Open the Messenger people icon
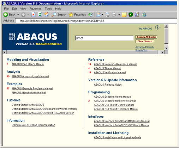The height and width of the screenshot is (148, 180). tap(144, 15)
